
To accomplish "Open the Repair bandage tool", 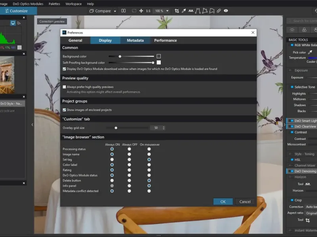I will tap(219, 11).
